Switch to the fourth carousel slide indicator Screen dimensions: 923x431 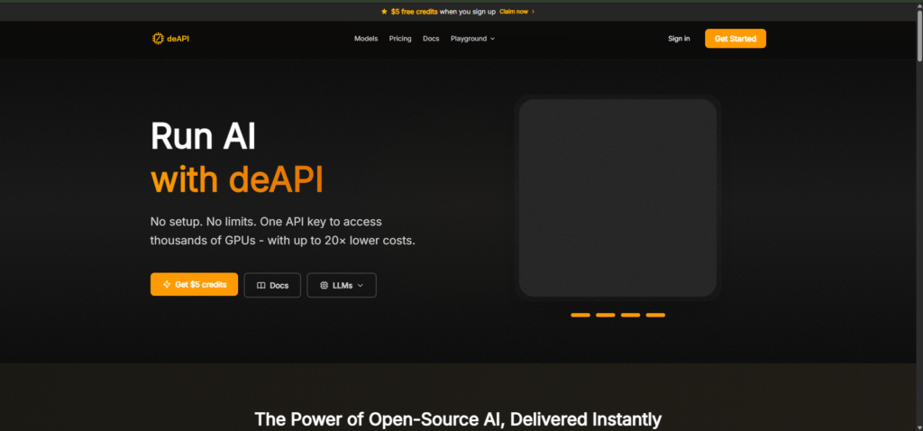pos(655,315)
